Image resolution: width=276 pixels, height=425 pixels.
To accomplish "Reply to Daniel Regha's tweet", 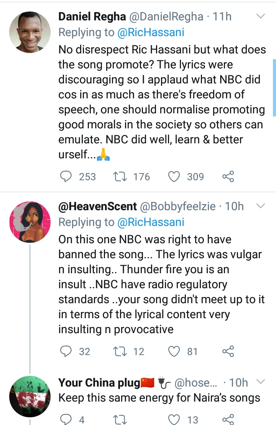I will tap(66, 176).
